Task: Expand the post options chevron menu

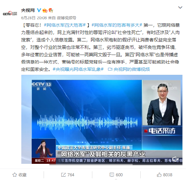Action: pyautogui.click(x=180, y=7)
